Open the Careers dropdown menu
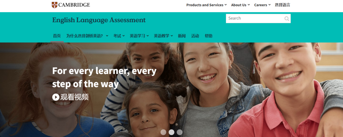The height and width of the screenshot is (137, 343). click(262, 5)
